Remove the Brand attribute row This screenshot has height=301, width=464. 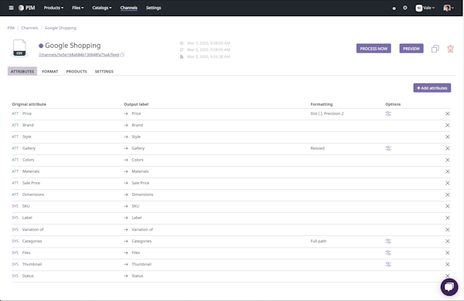(448, 125)
